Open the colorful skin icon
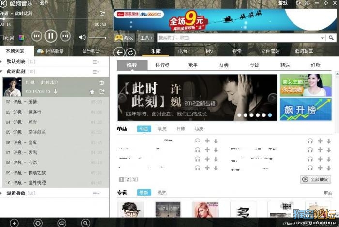The width and height of the screenshot is (339, 227). [x=21, y=38]
